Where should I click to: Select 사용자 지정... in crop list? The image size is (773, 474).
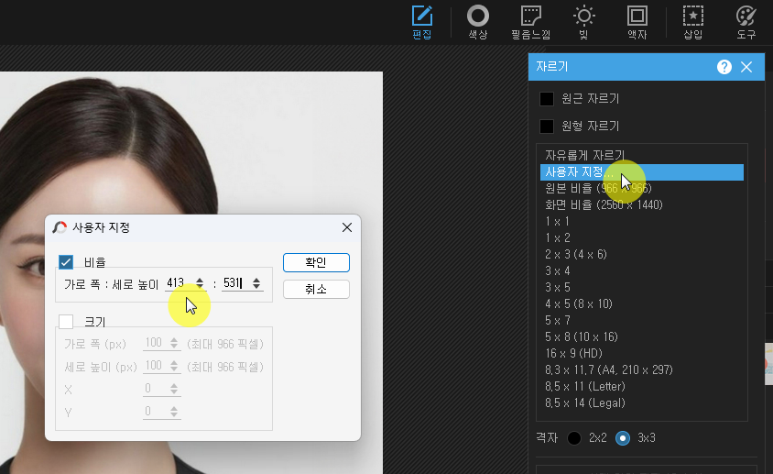[642, 172]
